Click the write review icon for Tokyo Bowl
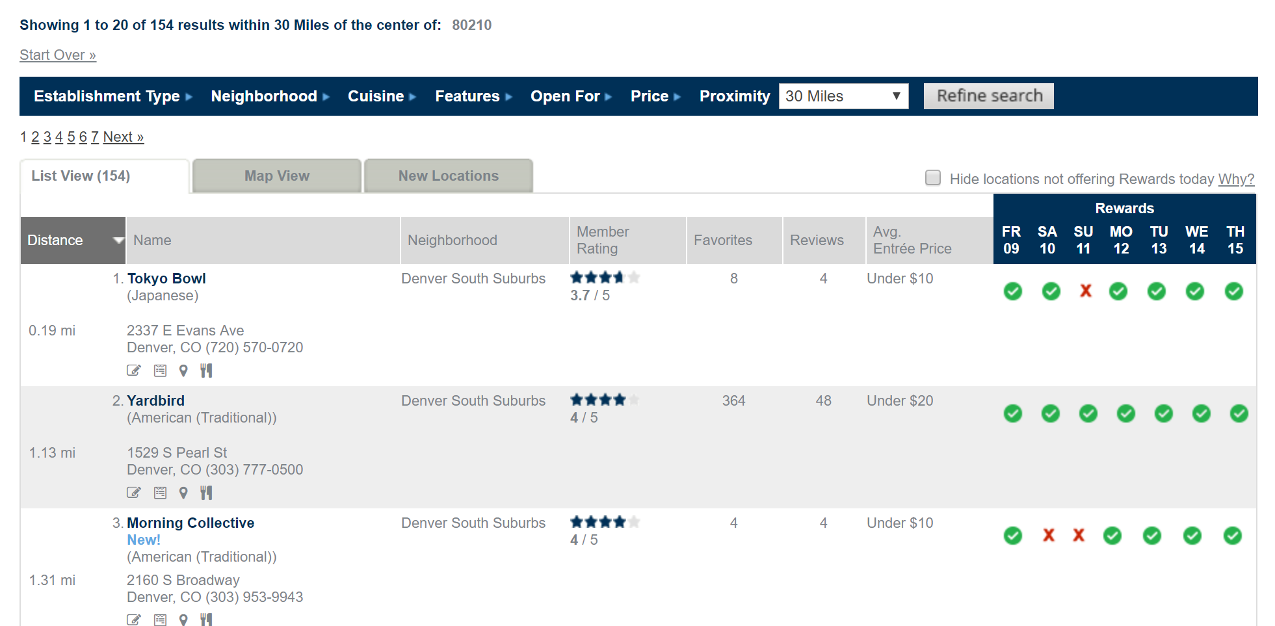The width and height of the screenshot is (1275, 626). (133, 371)
